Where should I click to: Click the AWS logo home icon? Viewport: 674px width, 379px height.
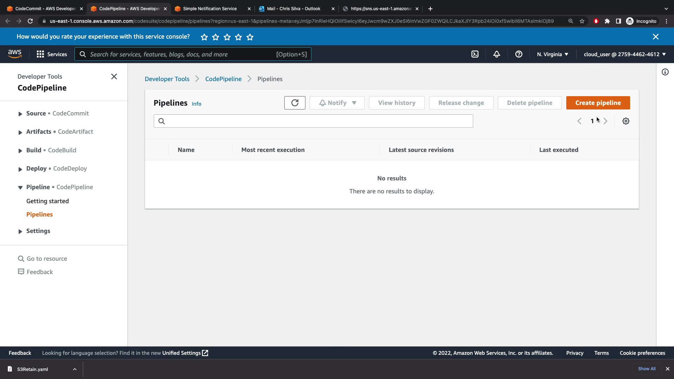[x=15, y=54]
